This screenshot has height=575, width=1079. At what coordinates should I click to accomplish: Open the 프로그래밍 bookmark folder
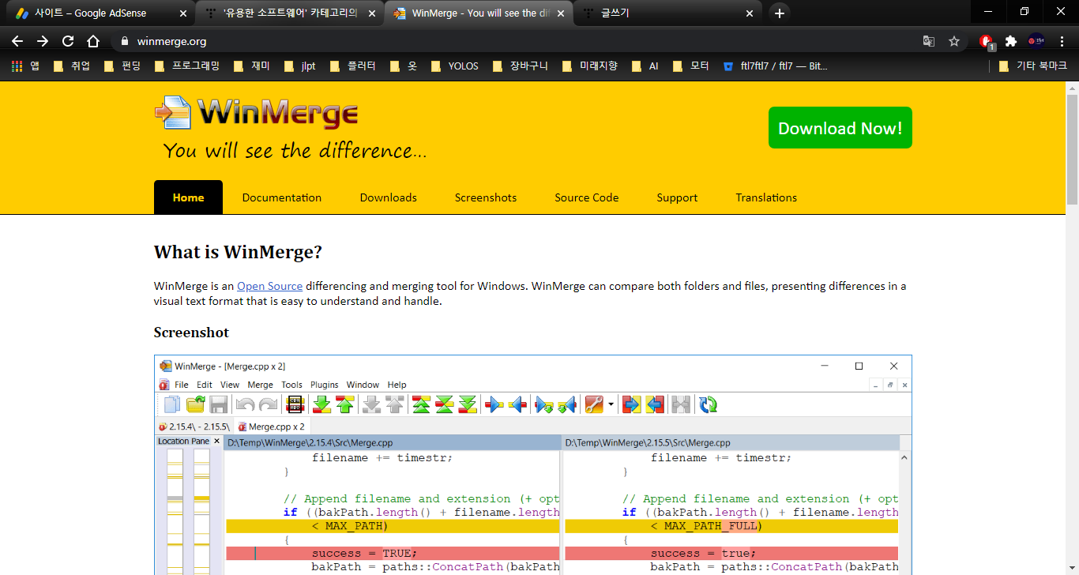[187, 66]
